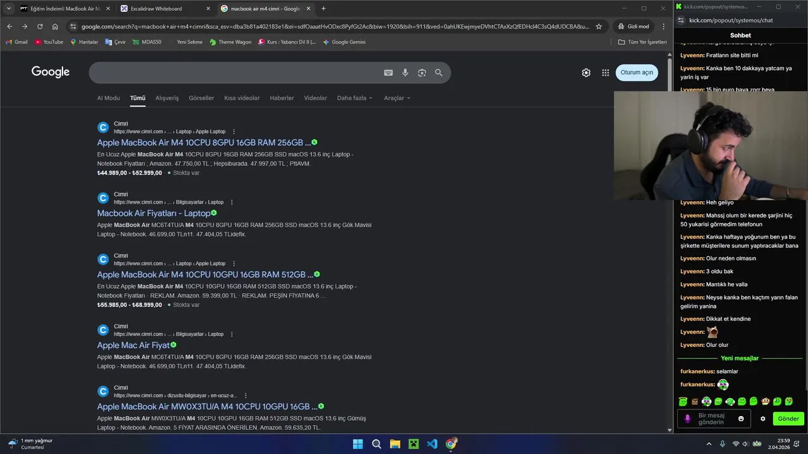Open more options for Macbook Air Fiyatları result
Screen dimensions: 808x454
coord(232,202)
